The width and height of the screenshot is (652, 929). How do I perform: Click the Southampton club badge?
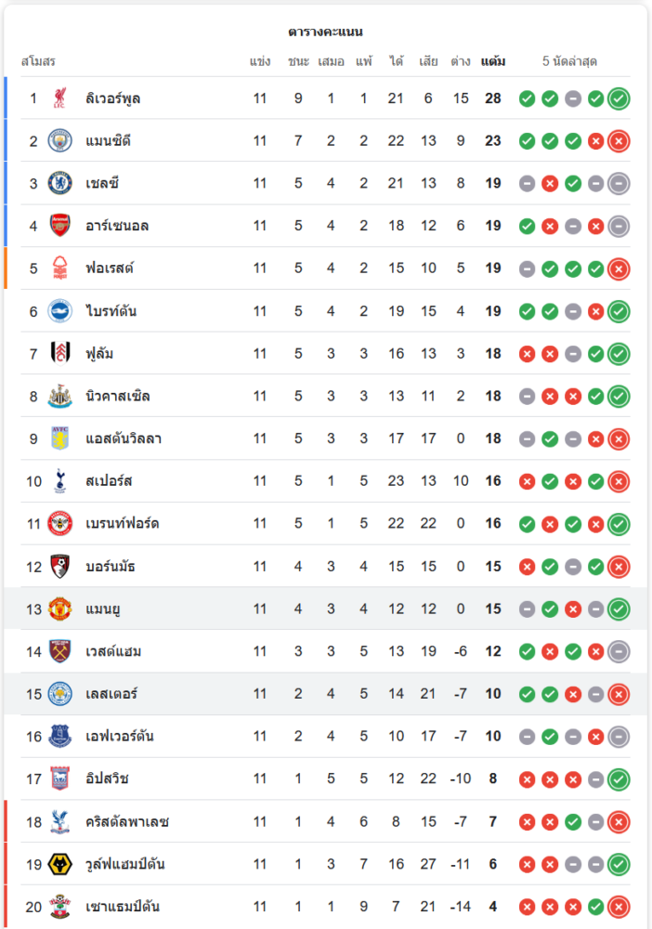[x=60, y=907]
